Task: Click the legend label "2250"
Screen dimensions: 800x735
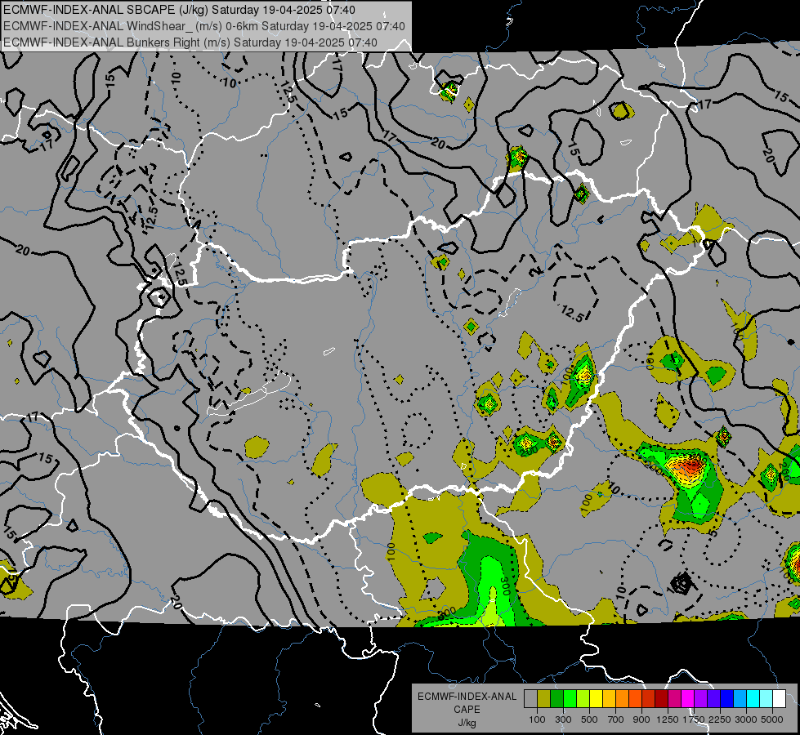Action: click(720, 719)
